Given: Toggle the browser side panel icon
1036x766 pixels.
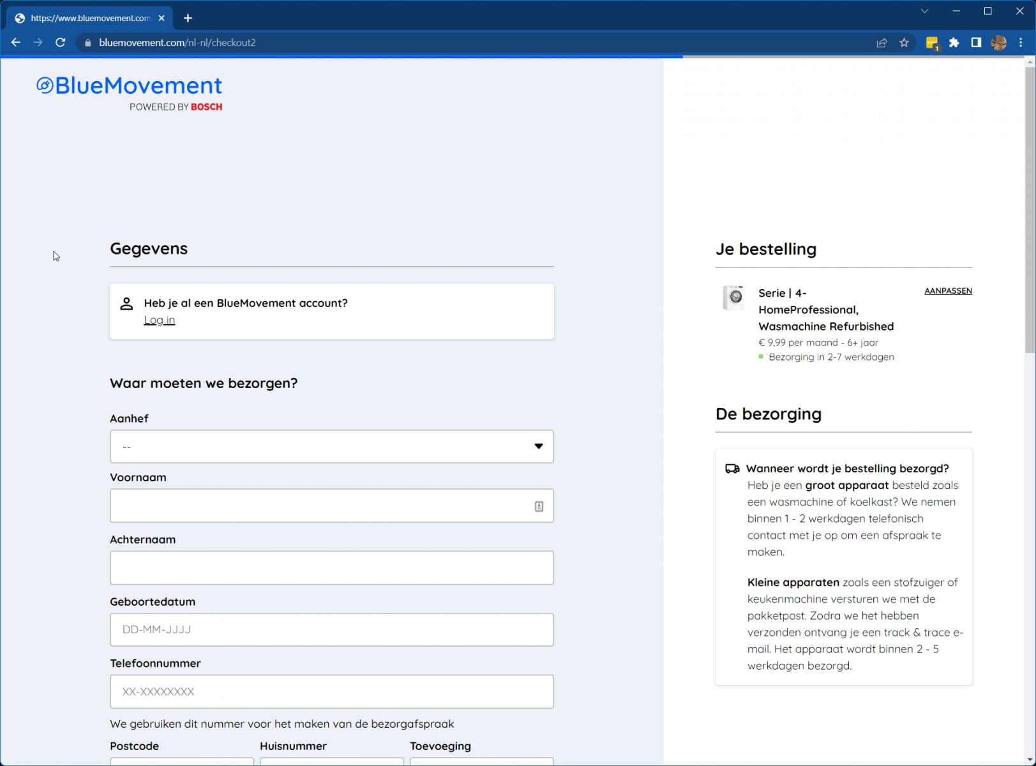Looking at the screenshot, I should [x=976, y=43].
